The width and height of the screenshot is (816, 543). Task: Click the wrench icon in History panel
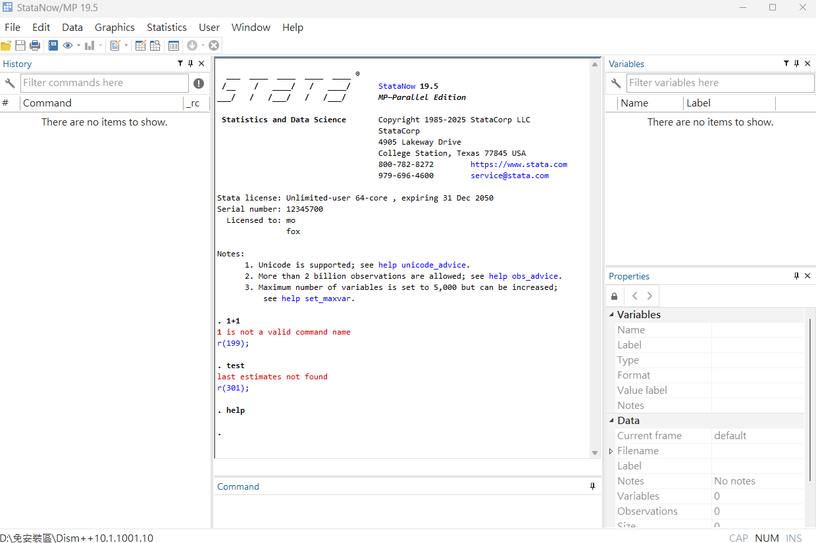[x=10, y=83]
